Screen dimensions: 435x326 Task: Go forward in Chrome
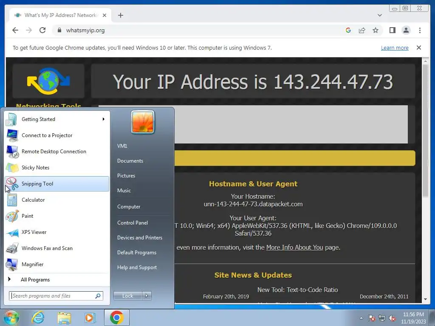pos(29,30)
